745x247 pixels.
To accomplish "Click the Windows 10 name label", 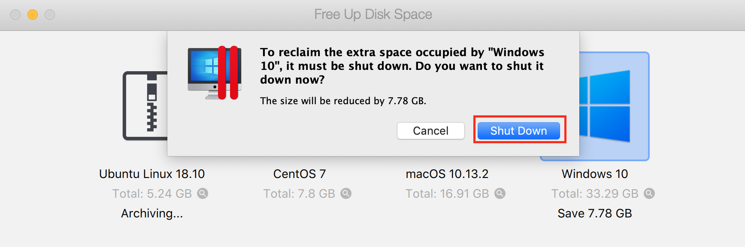I will pyautogui.click(x=595, y=174).
